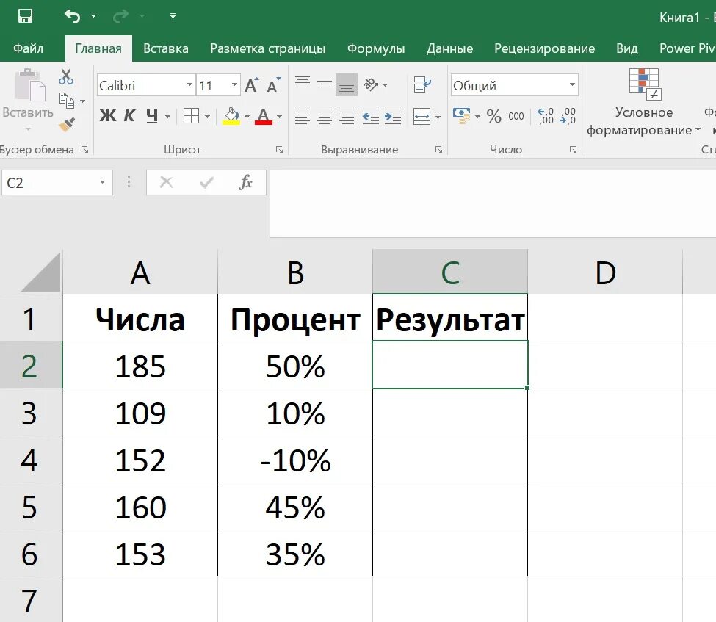The image size is (716, 622).
Task: Open Шрифт dialog launcher
Action: (280, 150)
